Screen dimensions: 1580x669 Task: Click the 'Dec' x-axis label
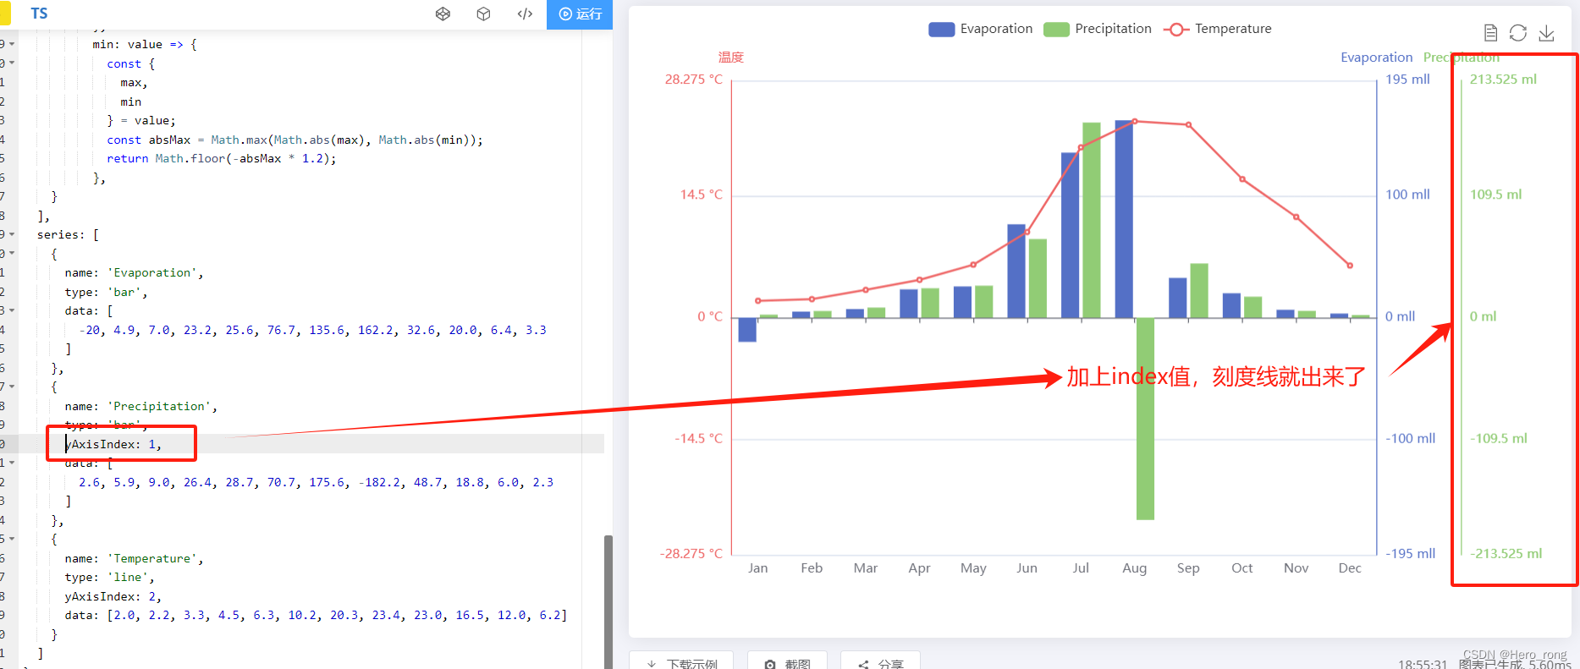1350,568
